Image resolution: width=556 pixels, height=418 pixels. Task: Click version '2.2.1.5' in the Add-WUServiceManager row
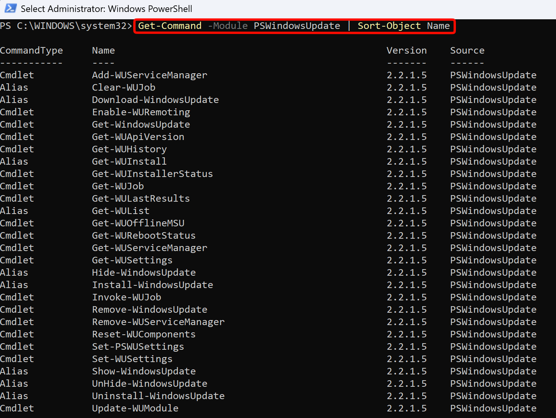tap(407, 75)
